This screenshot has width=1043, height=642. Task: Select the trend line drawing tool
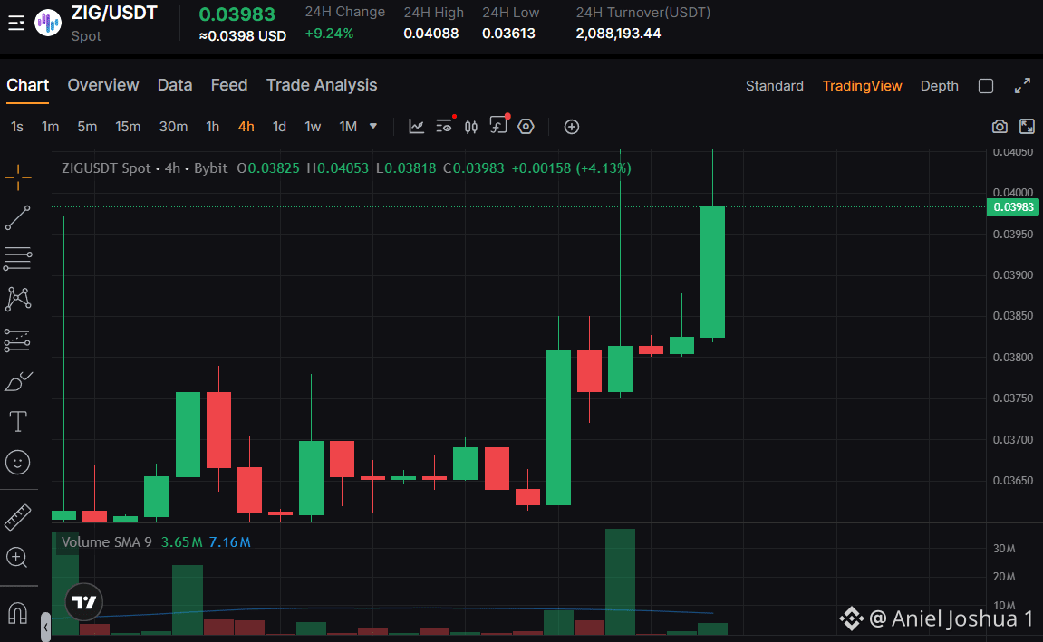coord(18,218)
